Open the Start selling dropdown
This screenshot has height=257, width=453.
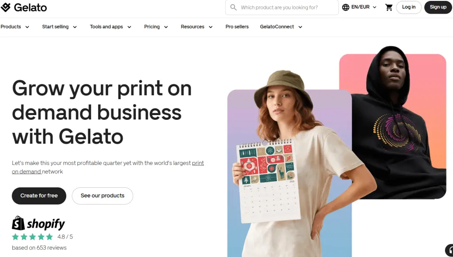[x=60, y=27]
